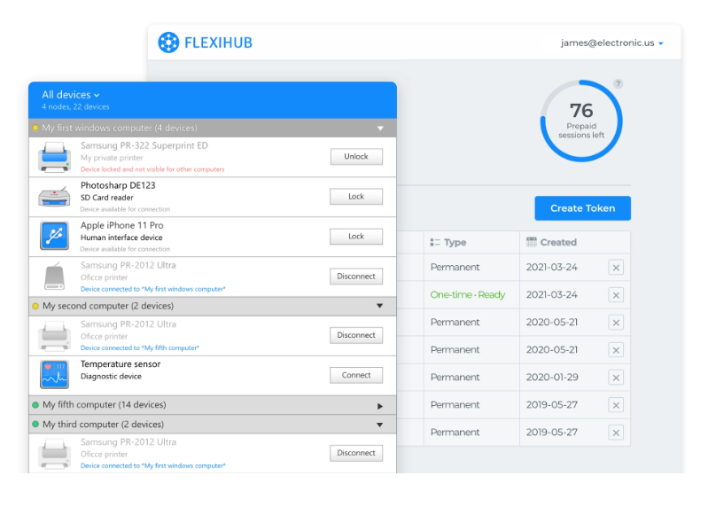Collapse My first windows computer group
Viewport: 716px width, 507px height.
pos(380,129)
